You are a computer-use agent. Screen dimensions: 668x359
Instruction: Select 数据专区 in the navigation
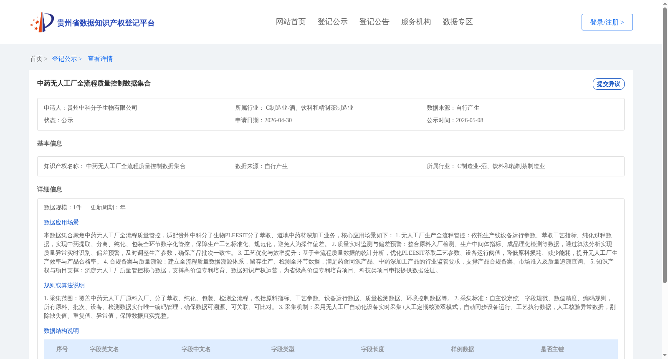(458, 22)
